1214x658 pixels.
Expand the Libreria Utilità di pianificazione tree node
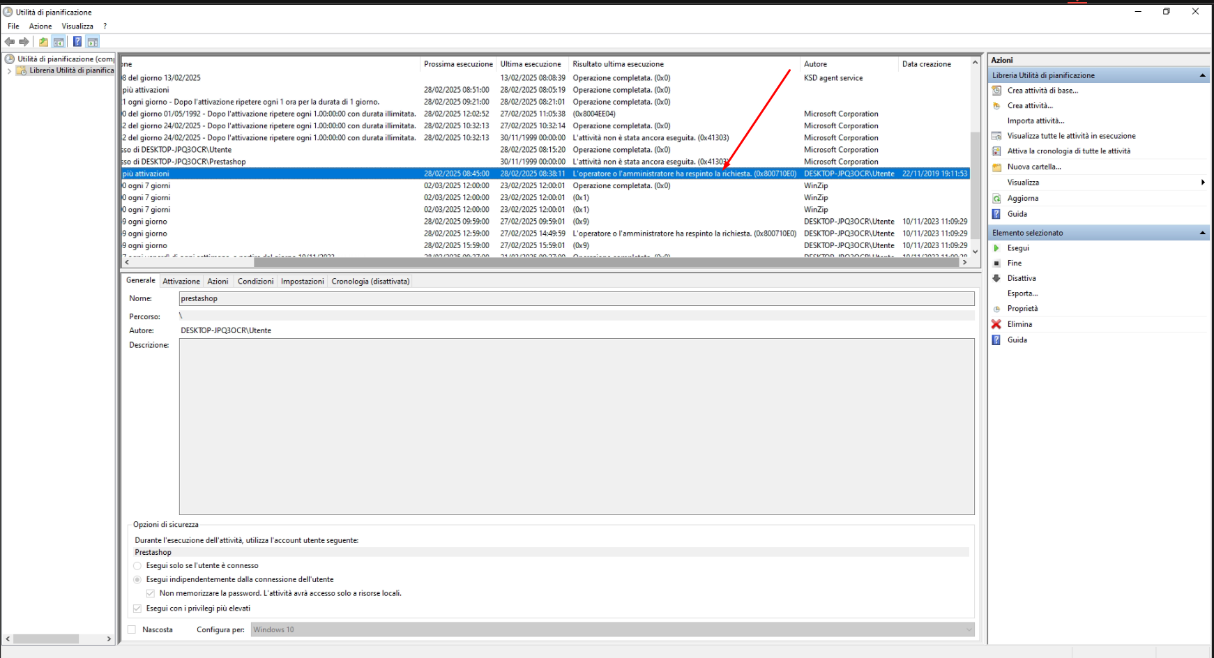9,70
